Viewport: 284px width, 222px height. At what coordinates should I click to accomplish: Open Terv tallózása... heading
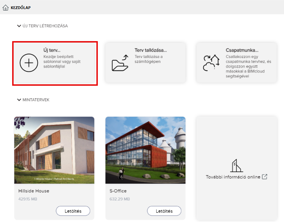click(x=151, y=50)
